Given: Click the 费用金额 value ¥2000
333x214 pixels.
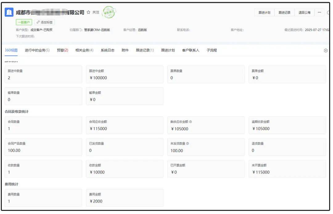Looking at the screenshot, I should 96,201.
